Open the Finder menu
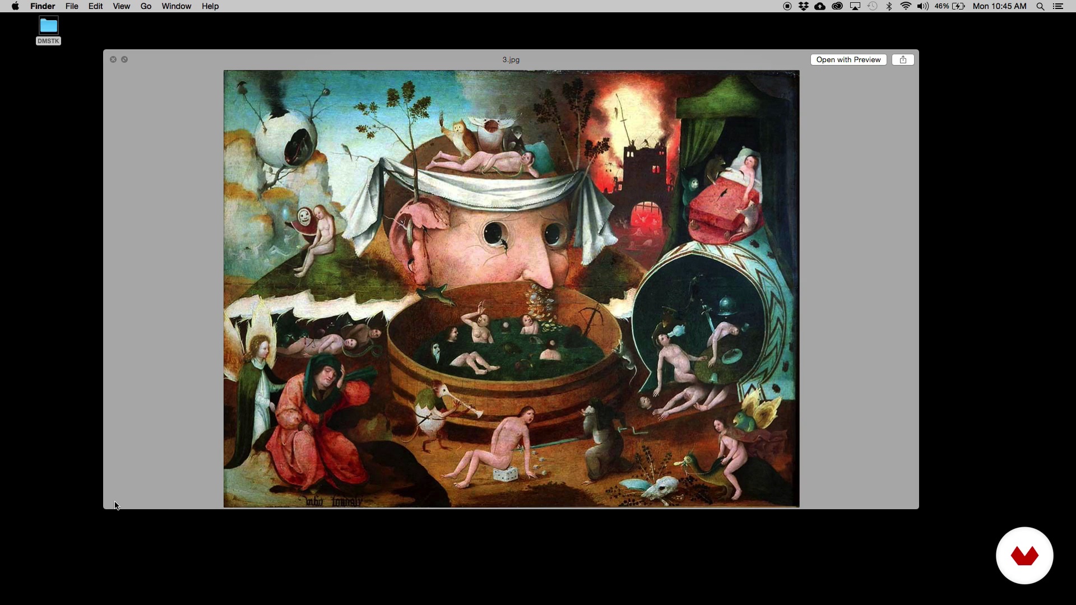The width and height of the screenshot is (1076, 605). [43, 6]
